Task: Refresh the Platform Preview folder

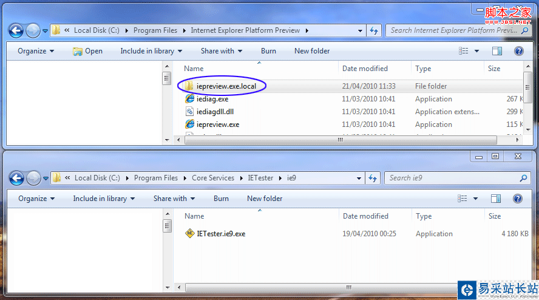Action: click(x=374, y=30)
